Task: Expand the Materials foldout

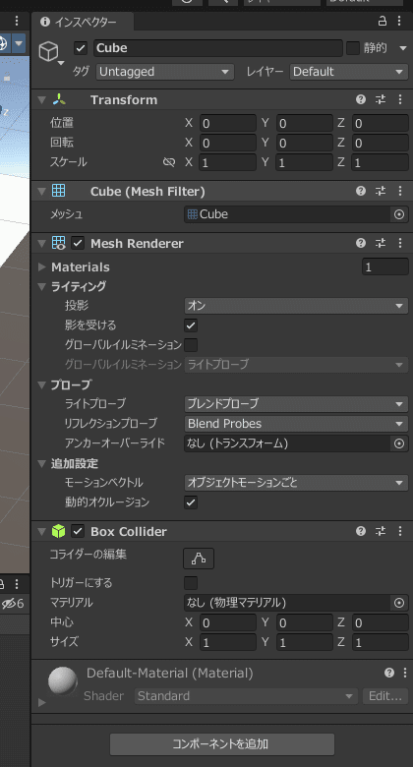Action: coord(42,267)
